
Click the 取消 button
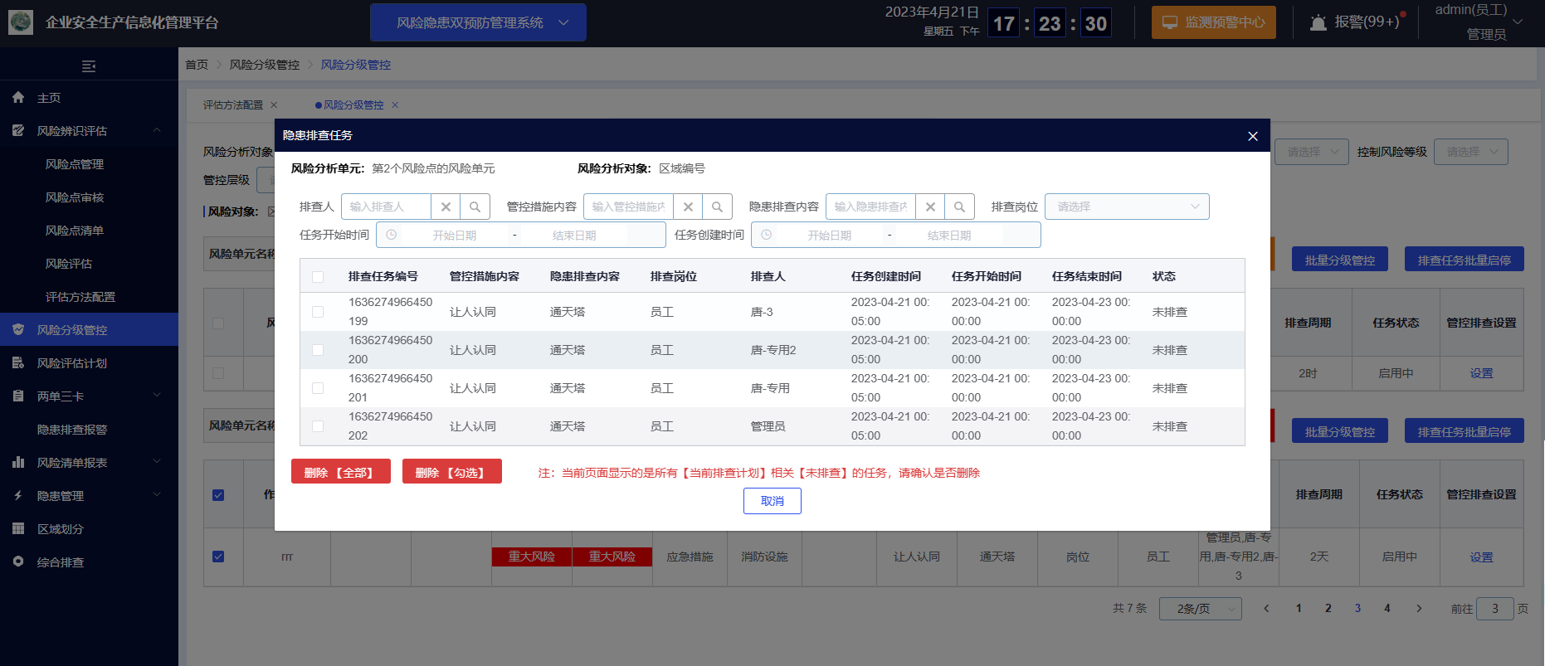point(772,501)
